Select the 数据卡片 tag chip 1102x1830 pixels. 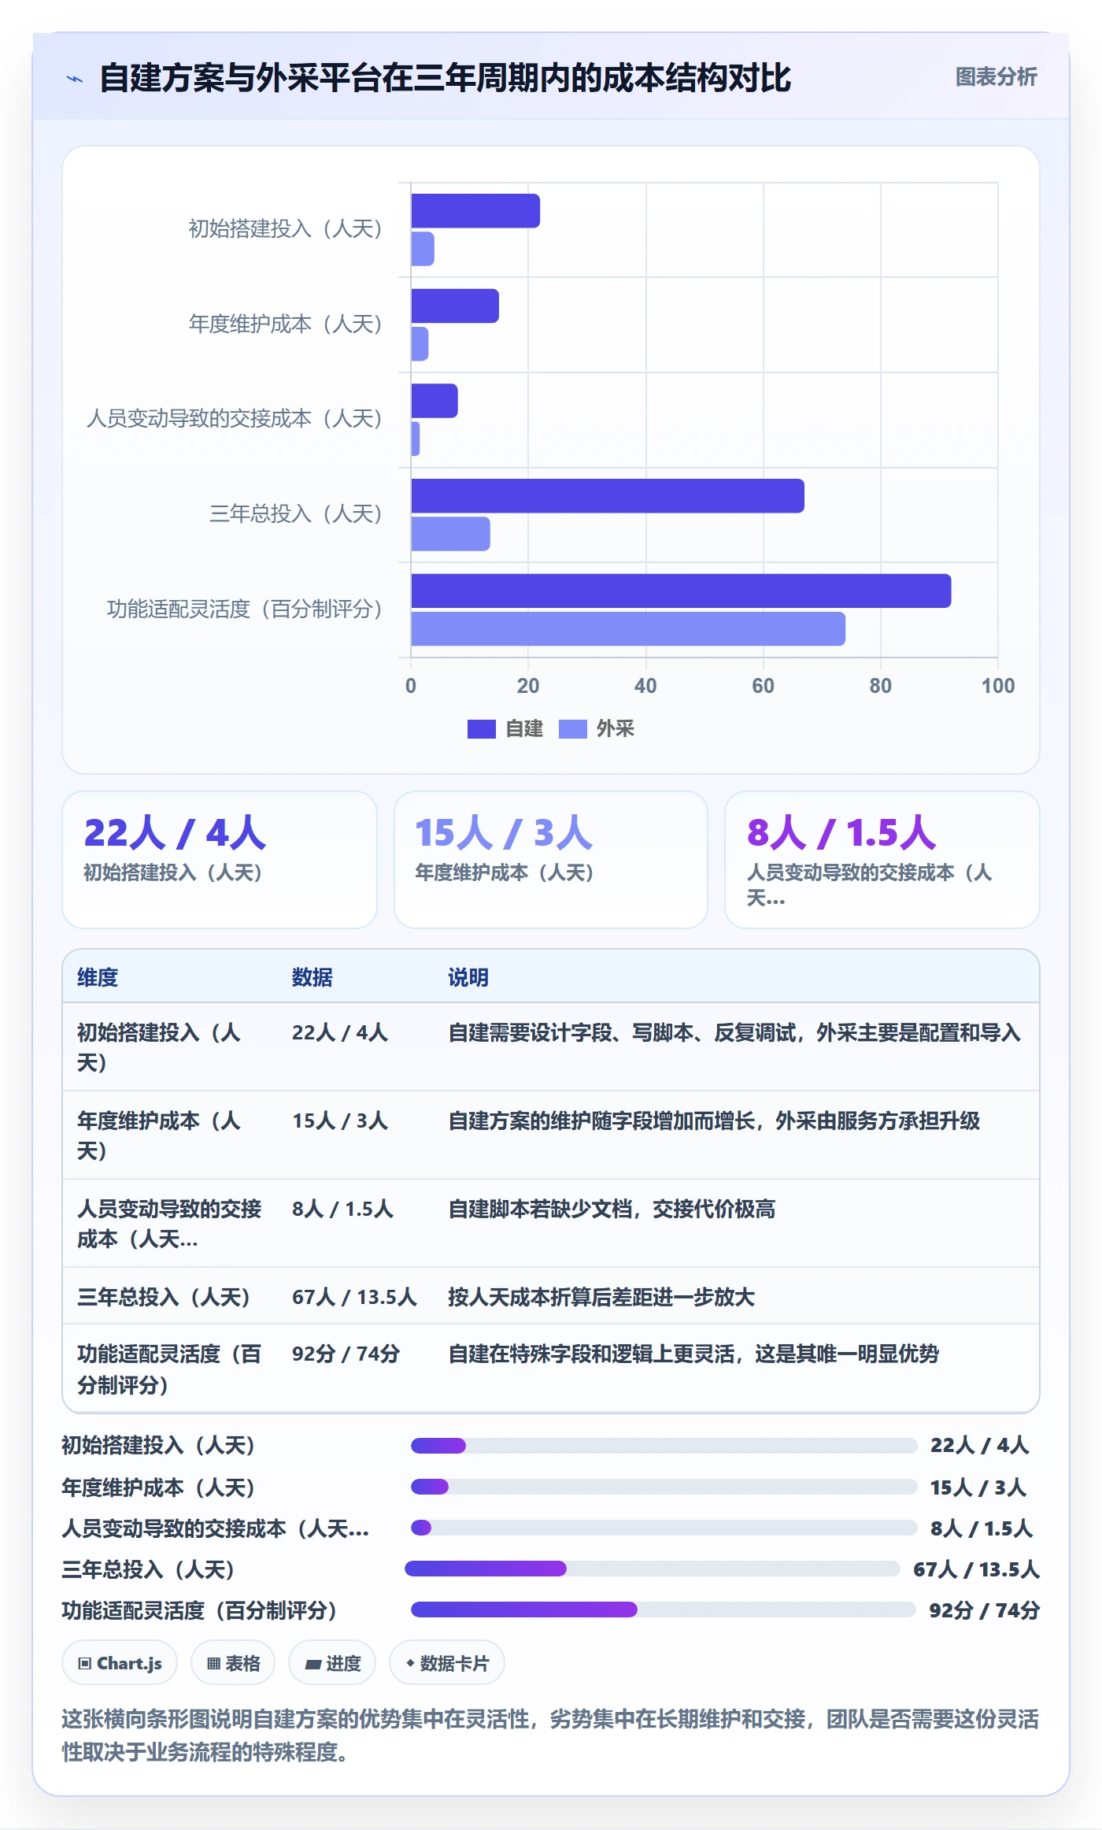coord(447,1663)
